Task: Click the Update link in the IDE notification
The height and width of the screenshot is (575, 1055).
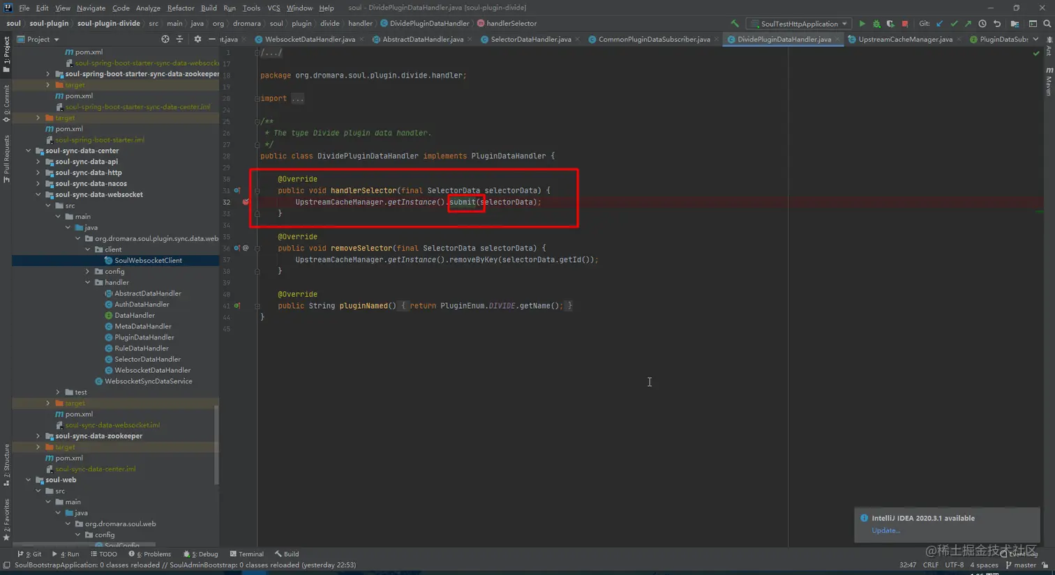Action: 885,530
